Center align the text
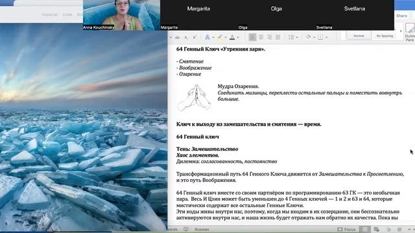This screenshot has height=233, width=415. pos(261,38)
